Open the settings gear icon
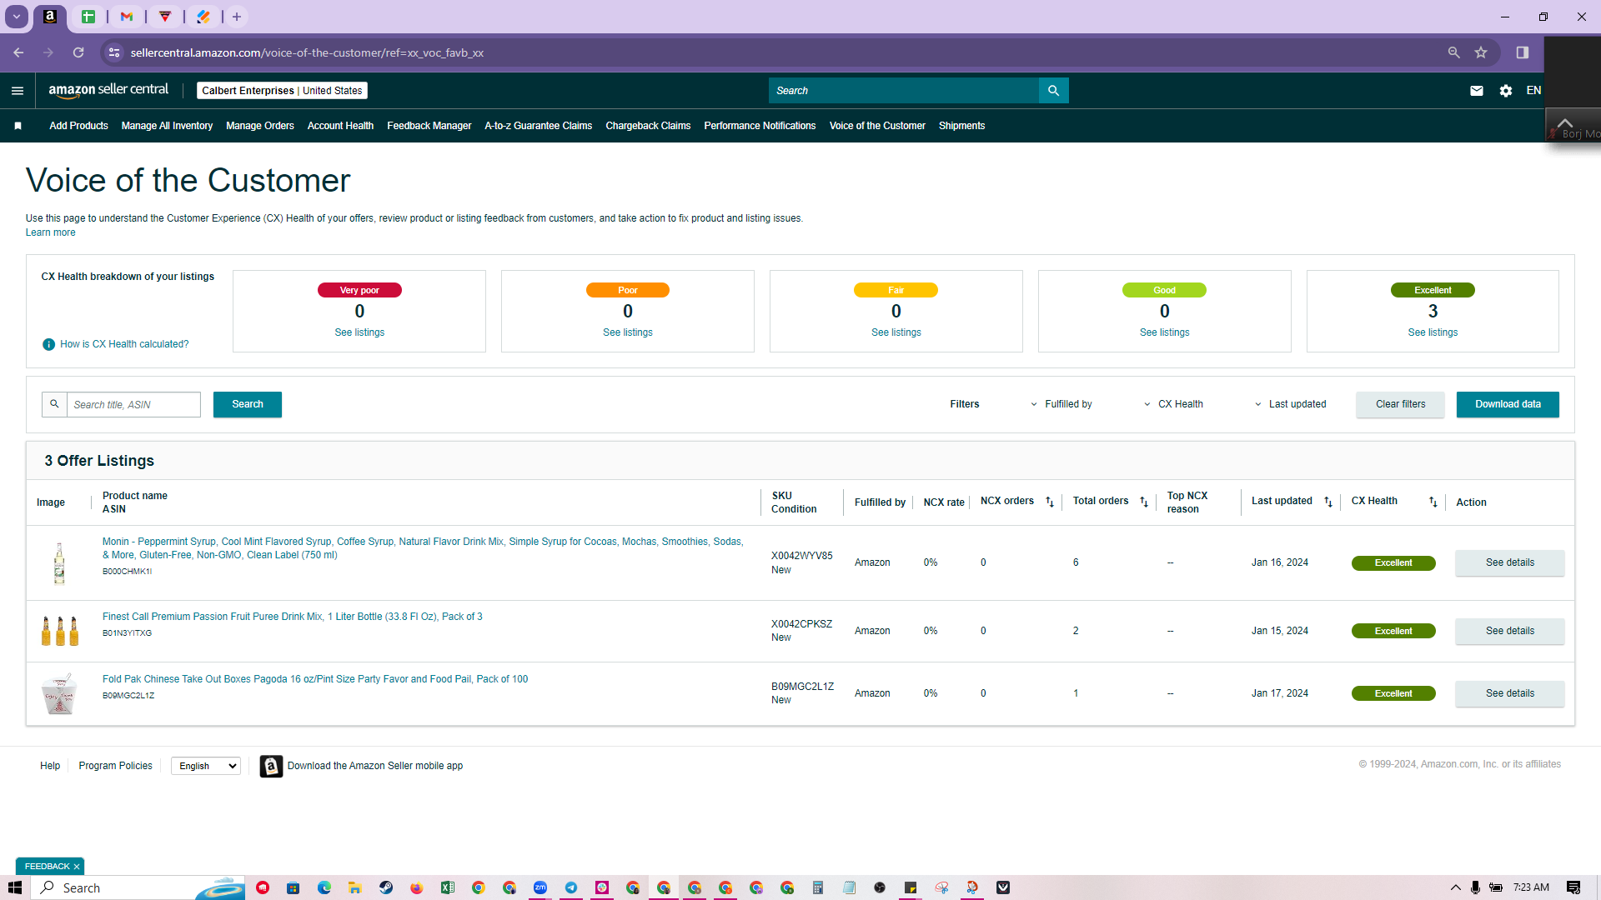Screen dimensions: 1601x900 pyautogui.click(x=1505, y=91)
